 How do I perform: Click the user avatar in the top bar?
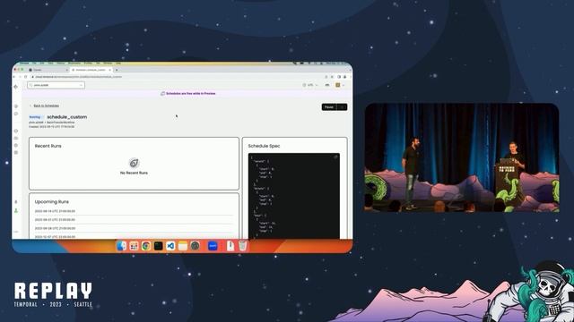338,85
